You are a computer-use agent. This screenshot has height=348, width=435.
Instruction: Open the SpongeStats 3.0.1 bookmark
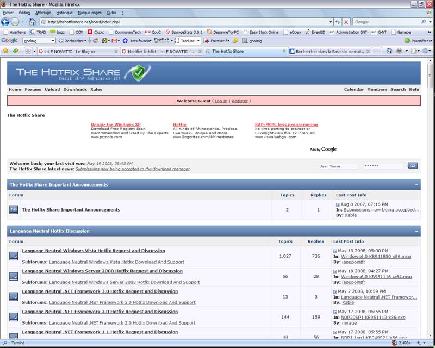coord(184,32)
